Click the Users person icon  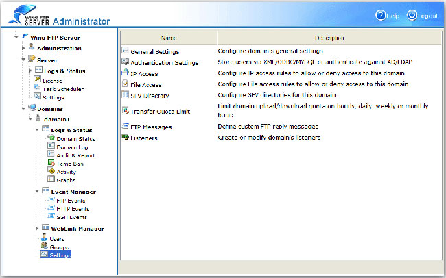(44, 237)
